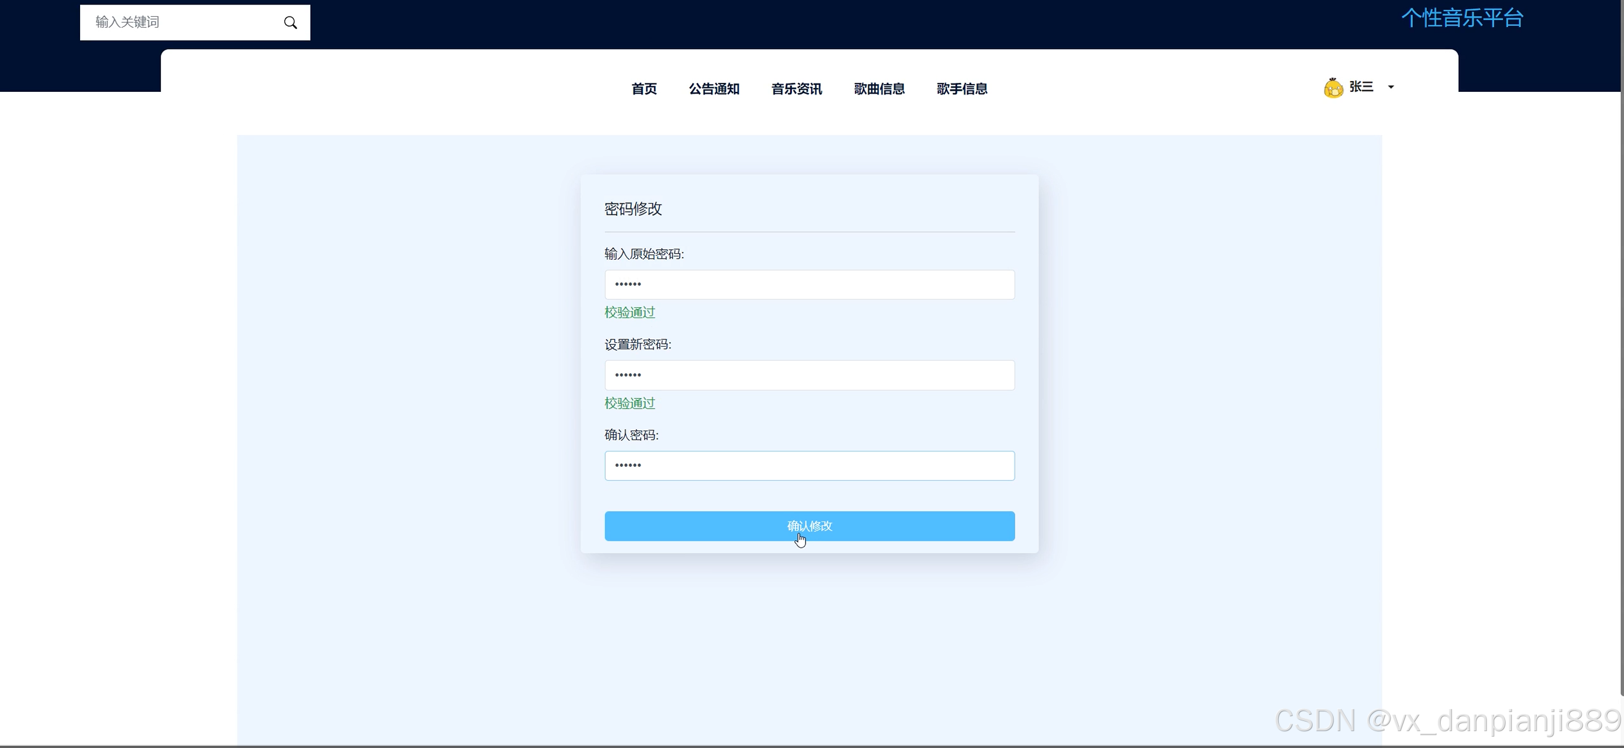Select the 音乐资讯 nav item
This screenshot has width=1624, height=748.
click(x=796, y=89)
